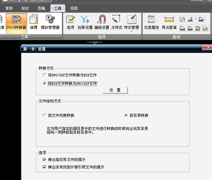The image size is (212, 180).
Task: Click the 第一步: 设置 dialog title bar
Action: [111, 49]
